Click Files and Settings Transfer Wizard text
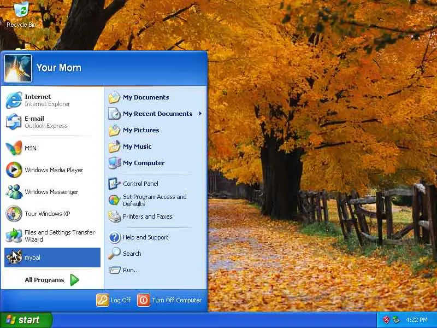The height and width of the screenshot is (328, 437). point(60,236)
